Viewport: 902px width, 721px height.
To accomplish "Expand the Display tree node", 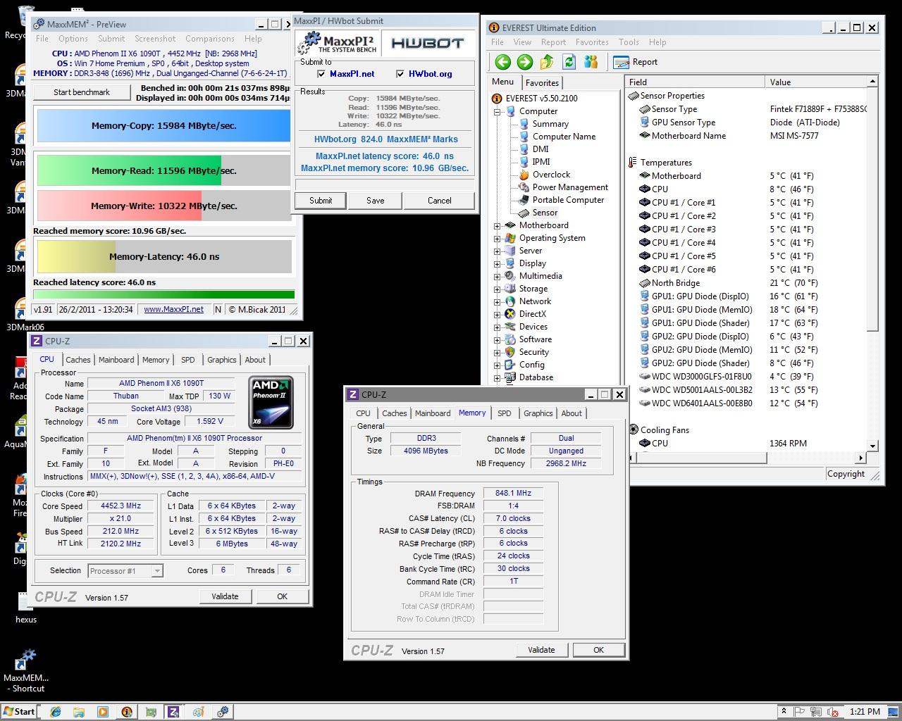I will click(x=497, y=263).
